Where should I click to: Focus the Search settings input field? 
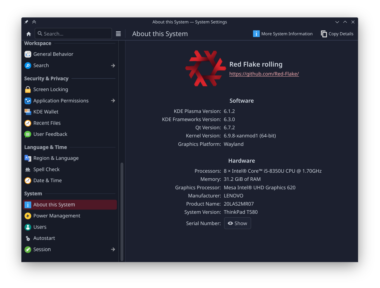pos(73,34)
